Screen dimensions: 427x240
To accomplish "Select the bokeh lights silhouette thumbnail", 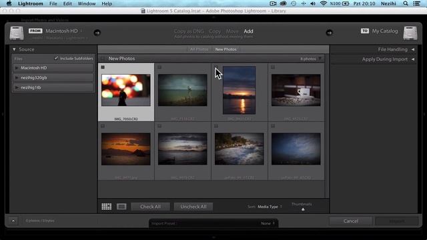I will (x=126, y=90).
